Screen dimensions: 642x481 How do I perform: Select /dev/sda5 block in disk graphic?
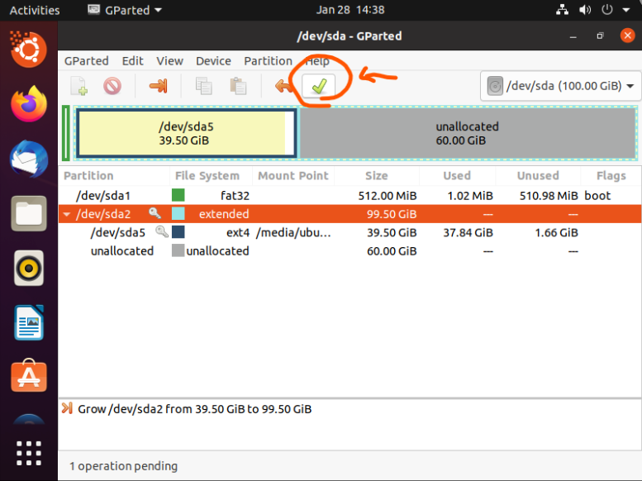186,133
